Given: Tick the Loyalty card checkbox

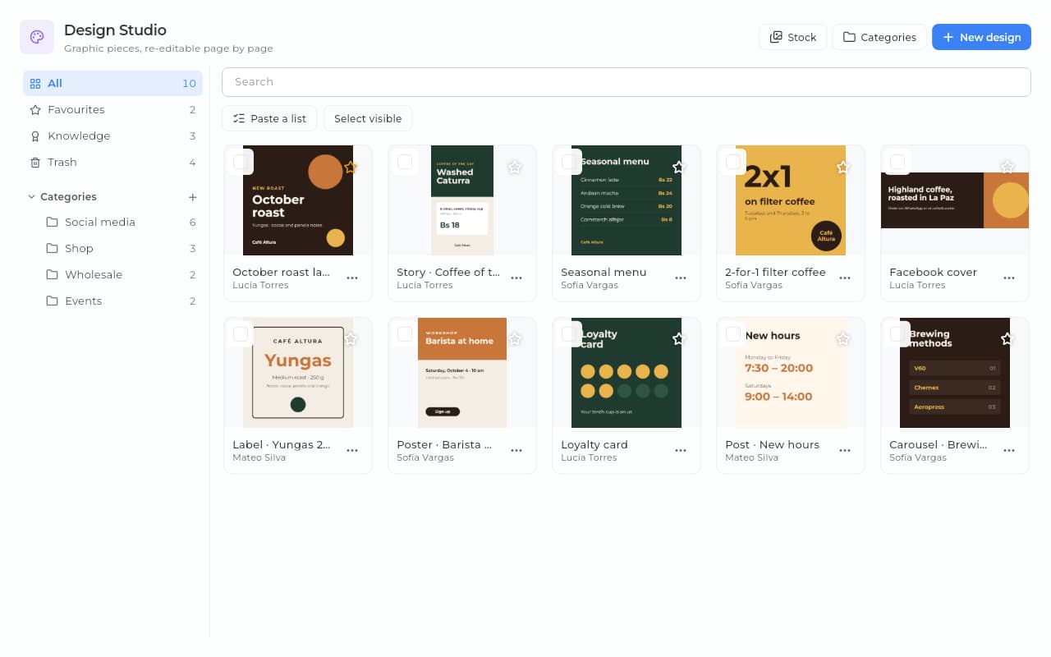Looking at the screenshot, I should (569, 334).
